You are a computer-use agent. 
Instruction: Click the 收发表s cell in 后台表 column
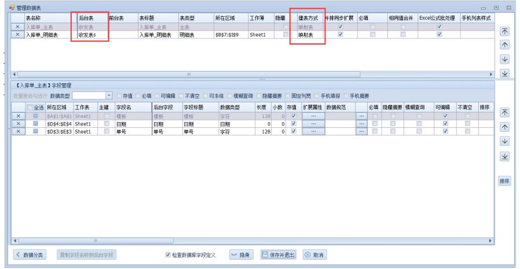[92, 35]
